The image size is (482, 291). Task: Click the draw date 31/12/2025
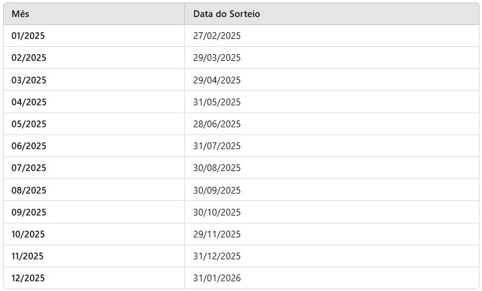point(217,256)
